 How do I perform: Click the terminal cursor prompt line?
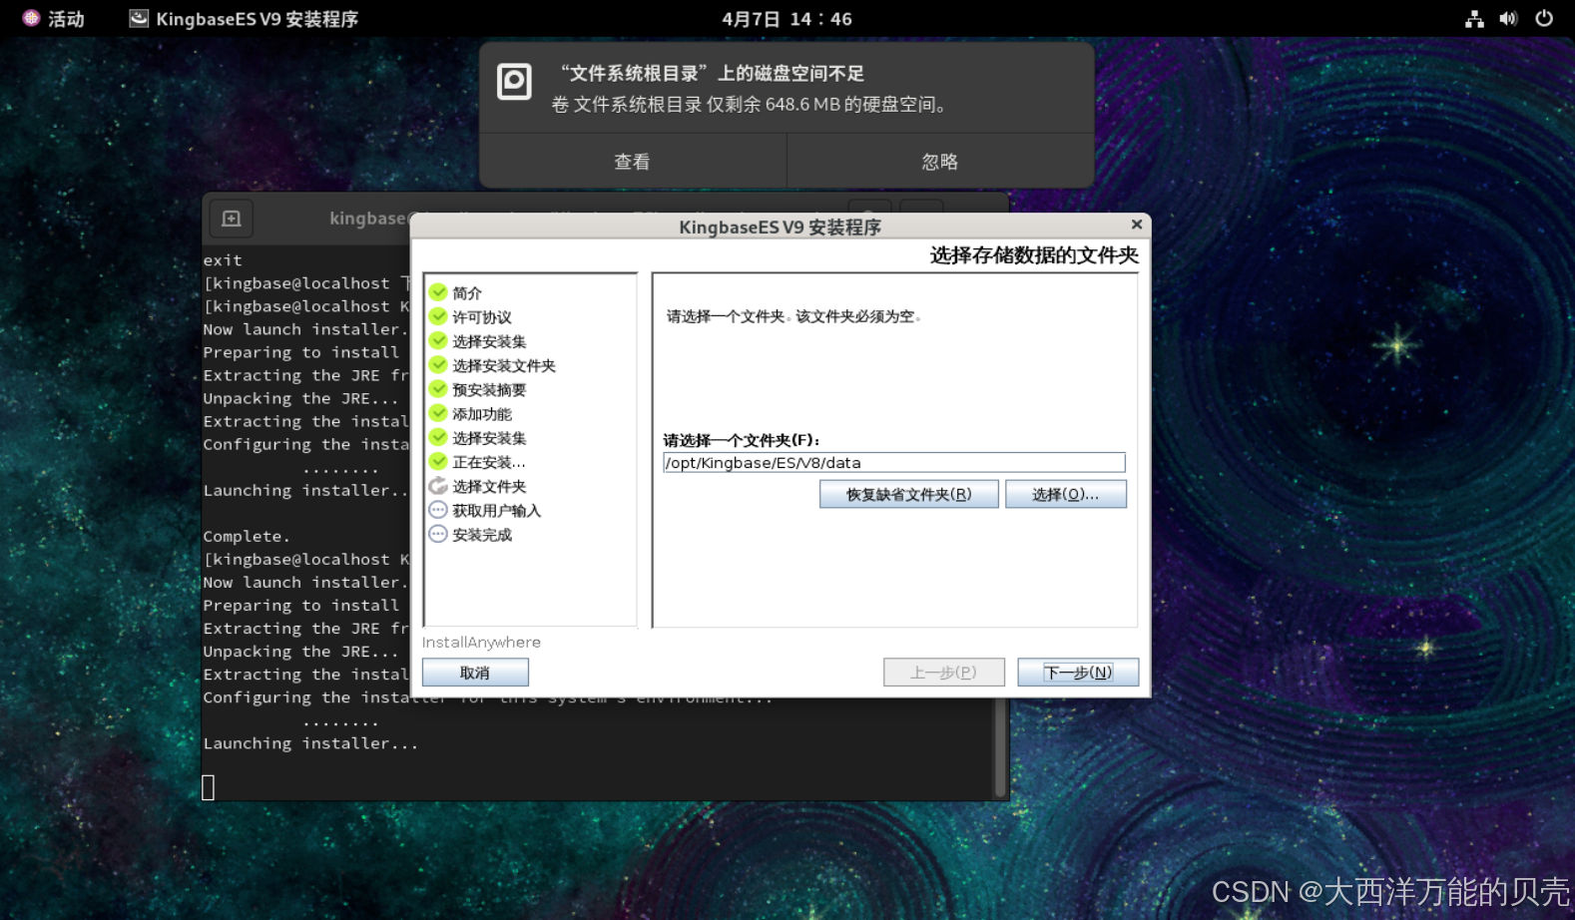(x=209, y=787)
